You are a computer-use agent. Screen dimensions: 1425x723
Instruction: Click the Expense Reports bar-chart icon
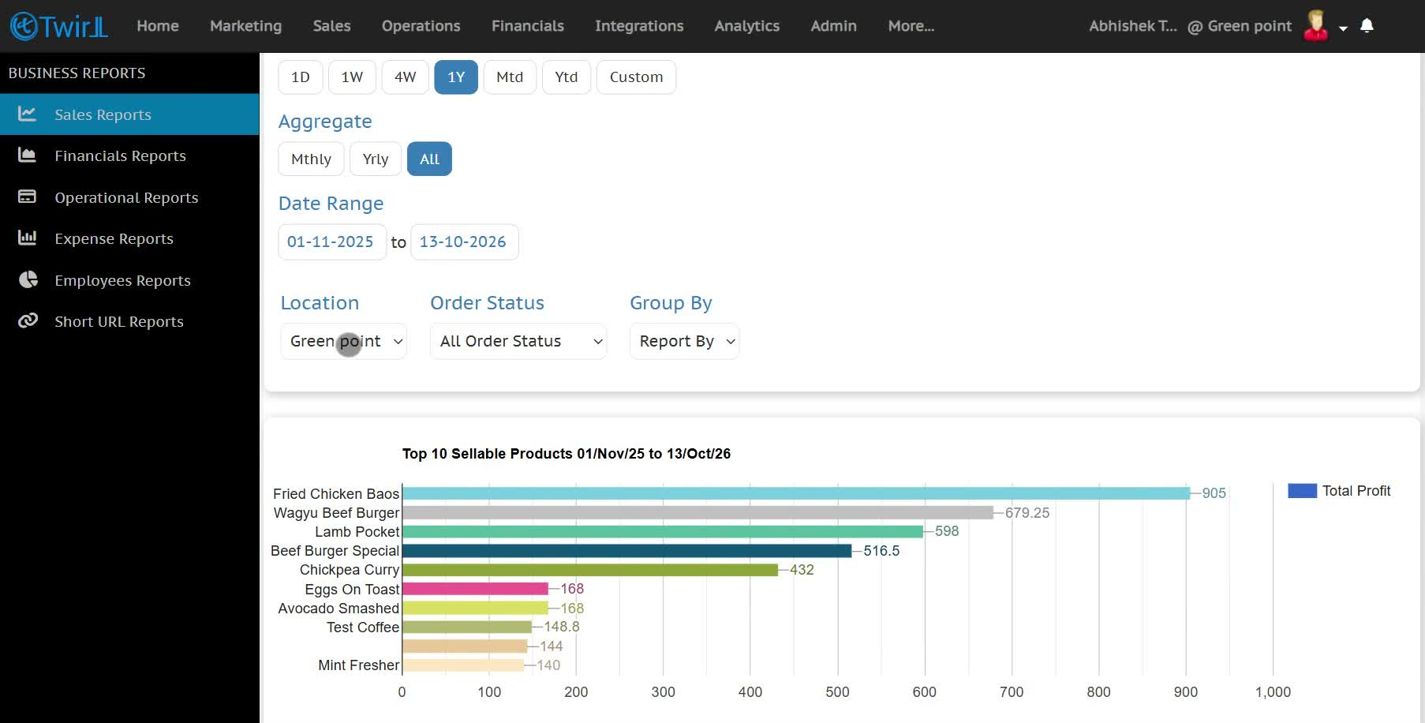(x=28, y=238)
